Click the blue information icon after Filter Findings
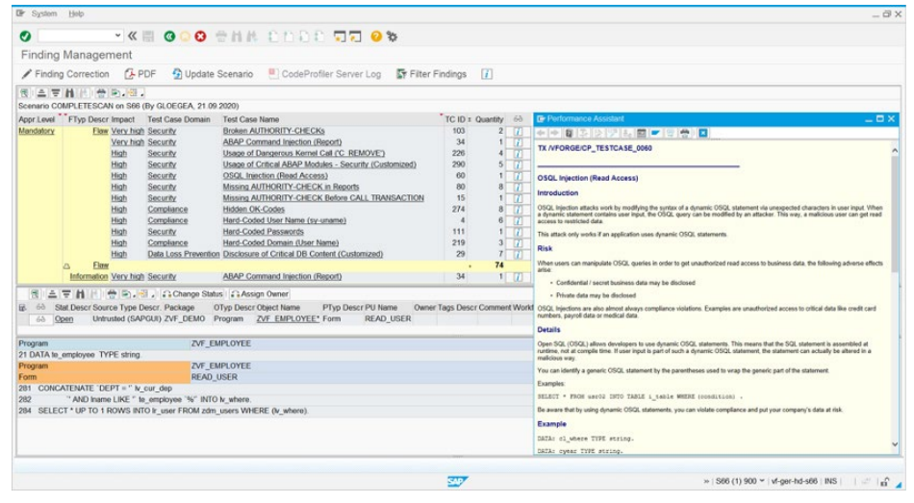The height and width of the screenshot is (503, 914). pyautogui.click(x=487, y=74)
